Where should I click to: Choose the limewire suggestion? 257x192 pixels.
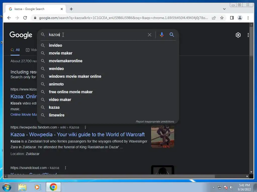[108, 115]
